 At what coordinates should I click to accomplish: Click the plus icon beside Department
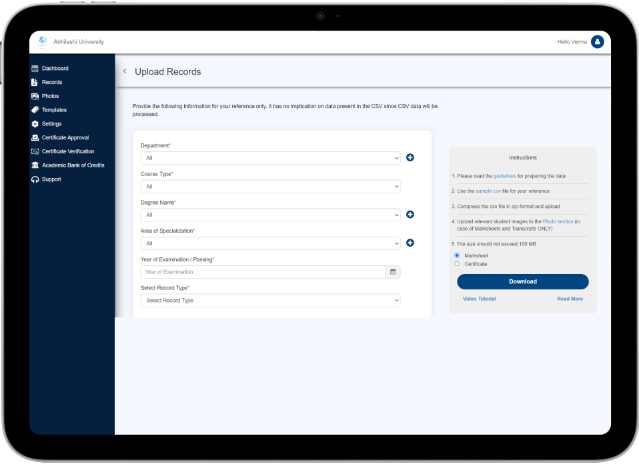point(410,157)
